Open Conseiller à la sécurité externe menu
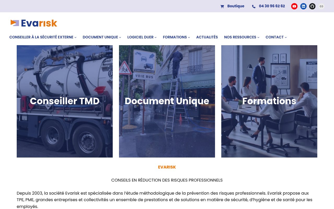 click(x=41, y=37)
